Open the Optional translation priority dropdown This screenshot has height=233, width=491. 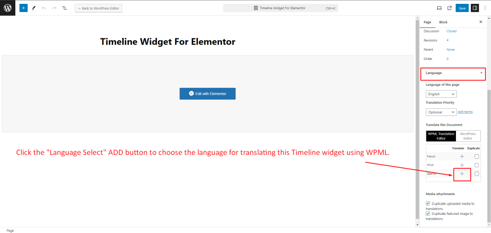[x=441, y=112]
